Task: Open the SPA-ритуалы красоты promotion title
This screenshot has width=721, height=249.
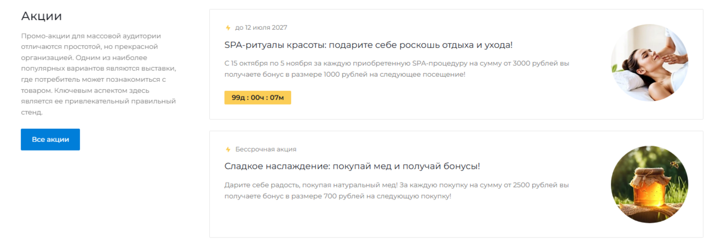Action: click(x=368, y=45)
